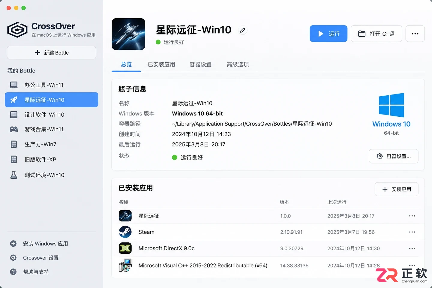This screenshot has height=288, width=432.
Task: Open the 测试环境-Win10 bottle
Action: tap(52, 175)
